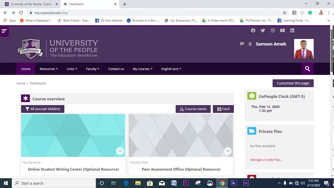Expand the My courses dropdown
334x188 pixels.
point(142,69)
